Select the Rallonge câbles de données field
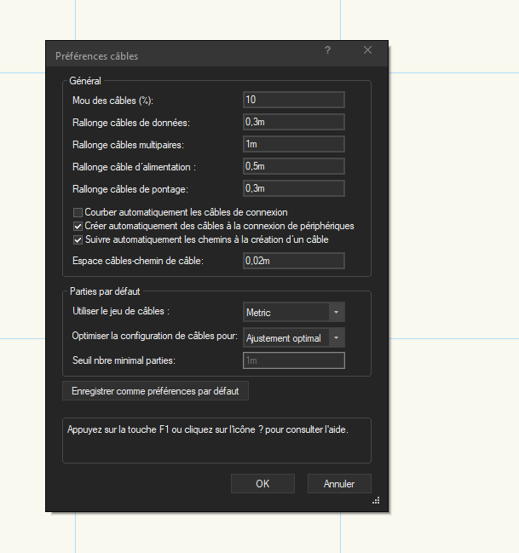 pos(293,123)
